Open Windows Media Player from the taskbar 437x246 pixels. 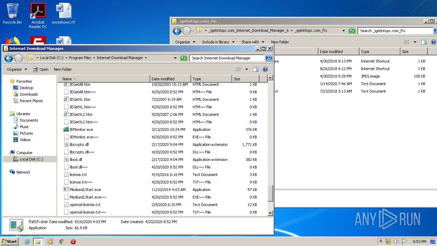pyautogui.click(x=50, y=242)
